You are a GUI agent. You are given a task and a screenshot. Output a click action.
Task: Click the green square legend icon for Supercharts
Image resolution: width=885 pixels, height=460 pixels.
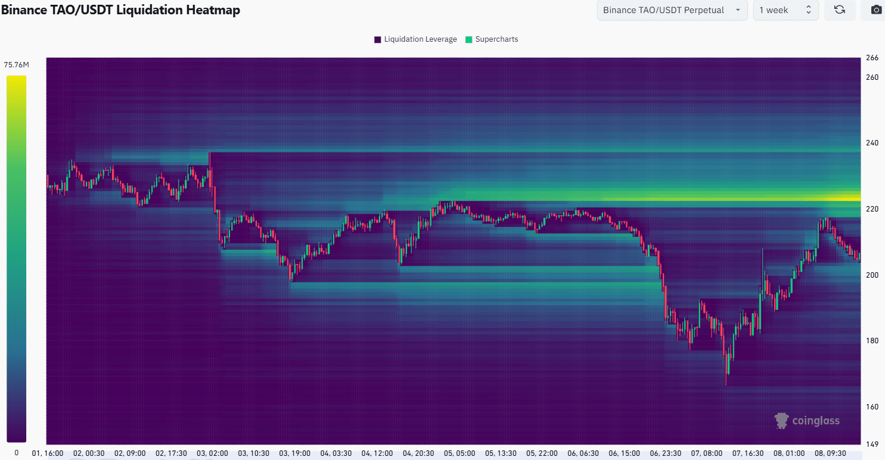click(470, 39)
